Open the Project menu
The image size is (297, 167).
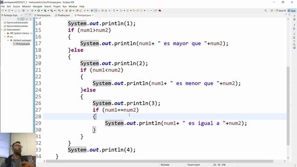coord(57,6)
